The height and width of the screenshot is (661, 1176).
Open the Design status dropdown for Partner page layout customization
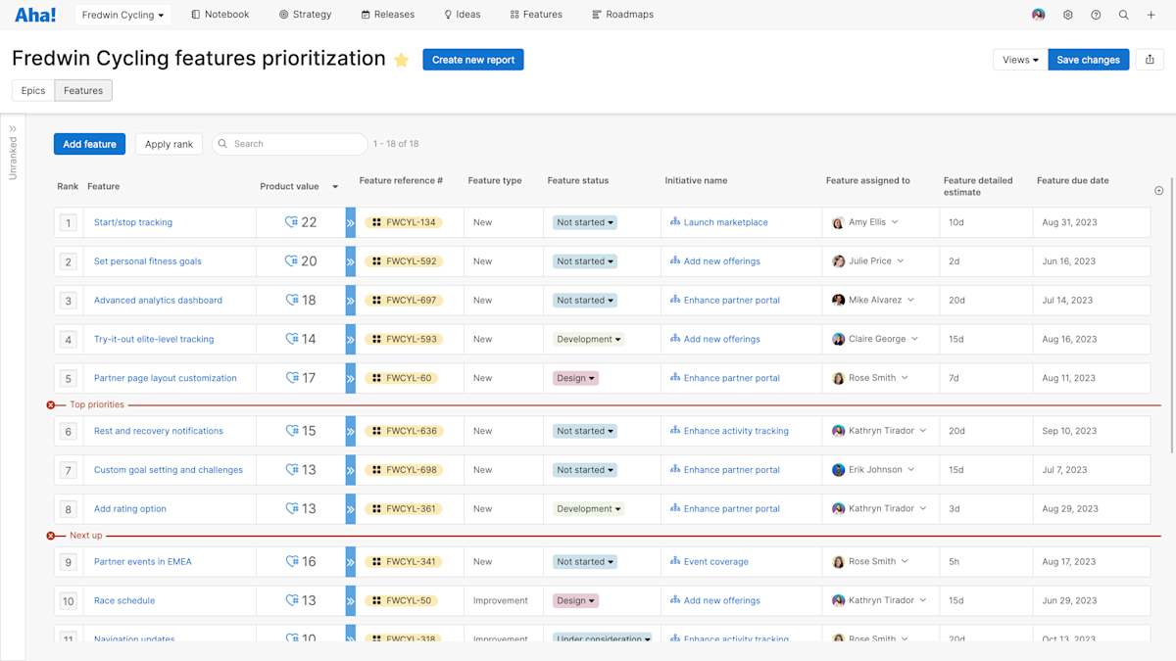click(x=575, y=378)
